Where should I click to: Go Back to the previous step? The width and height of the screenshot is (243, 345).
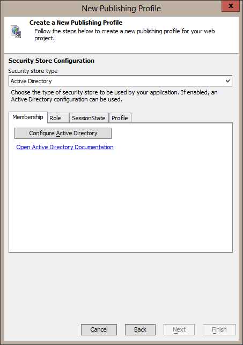pos(140,329)
